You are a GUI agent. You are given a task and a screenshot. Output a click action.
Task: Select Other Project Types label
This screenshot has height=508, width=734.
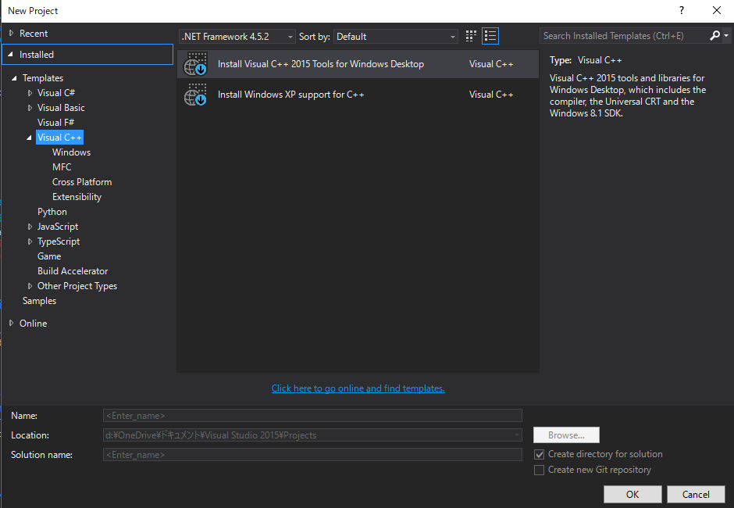(77, 286)
